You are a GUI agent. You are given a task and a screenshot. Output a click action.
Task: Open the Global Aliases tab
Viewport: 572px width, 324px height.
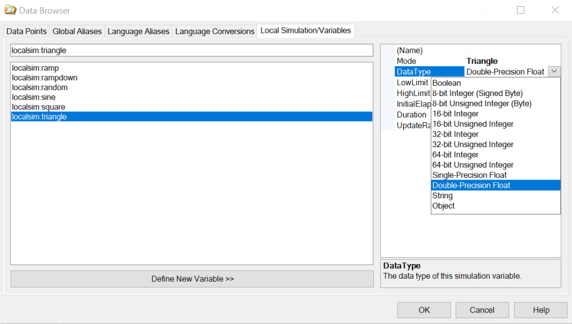click(77, 31)
